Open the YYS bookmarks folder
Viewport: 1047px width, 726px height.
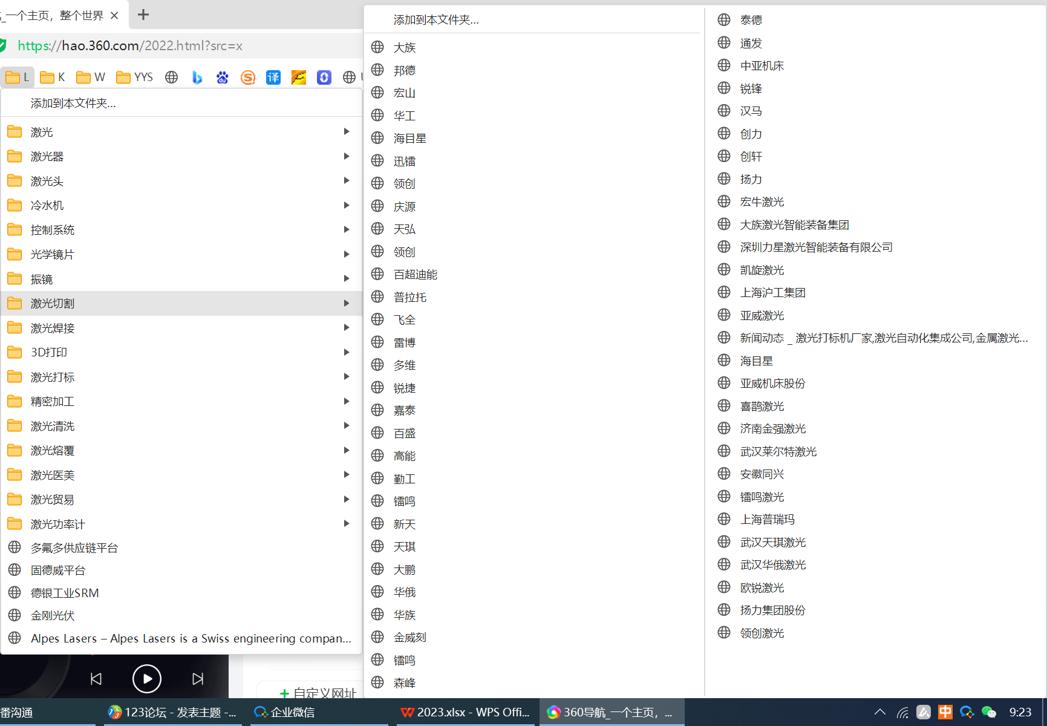[134, 77]
